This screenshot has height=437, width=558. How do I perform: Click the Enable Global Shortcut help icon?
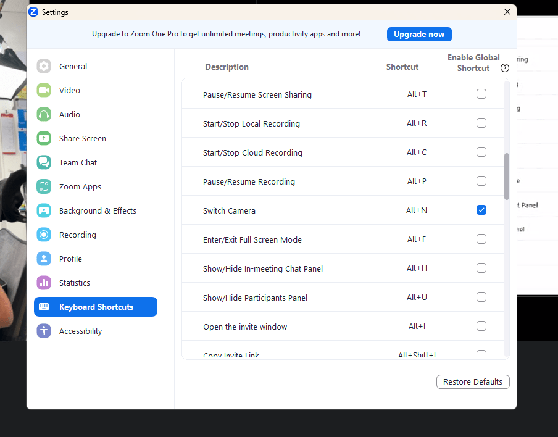(x=505, y=68)
